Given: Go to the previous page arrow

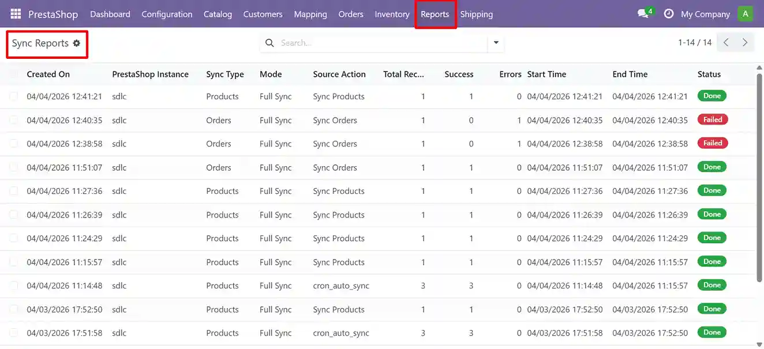Looking at the screenshot, I should pos(726,42).
